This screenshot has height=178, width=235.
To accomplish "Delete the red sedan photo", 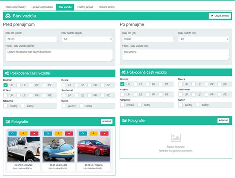I will [104, 133].
